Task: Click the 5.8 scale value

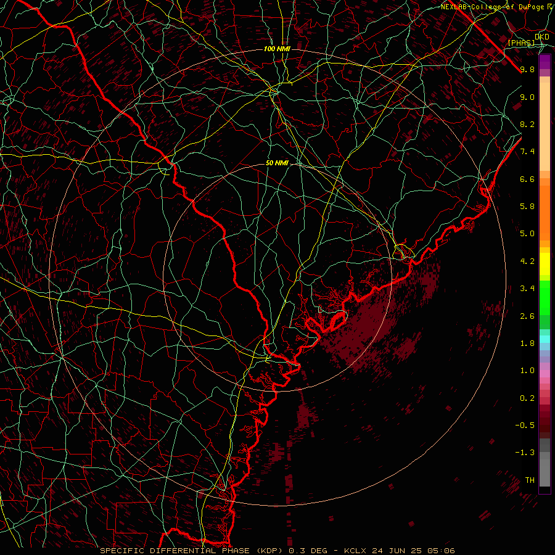Action: coord(527,206)
